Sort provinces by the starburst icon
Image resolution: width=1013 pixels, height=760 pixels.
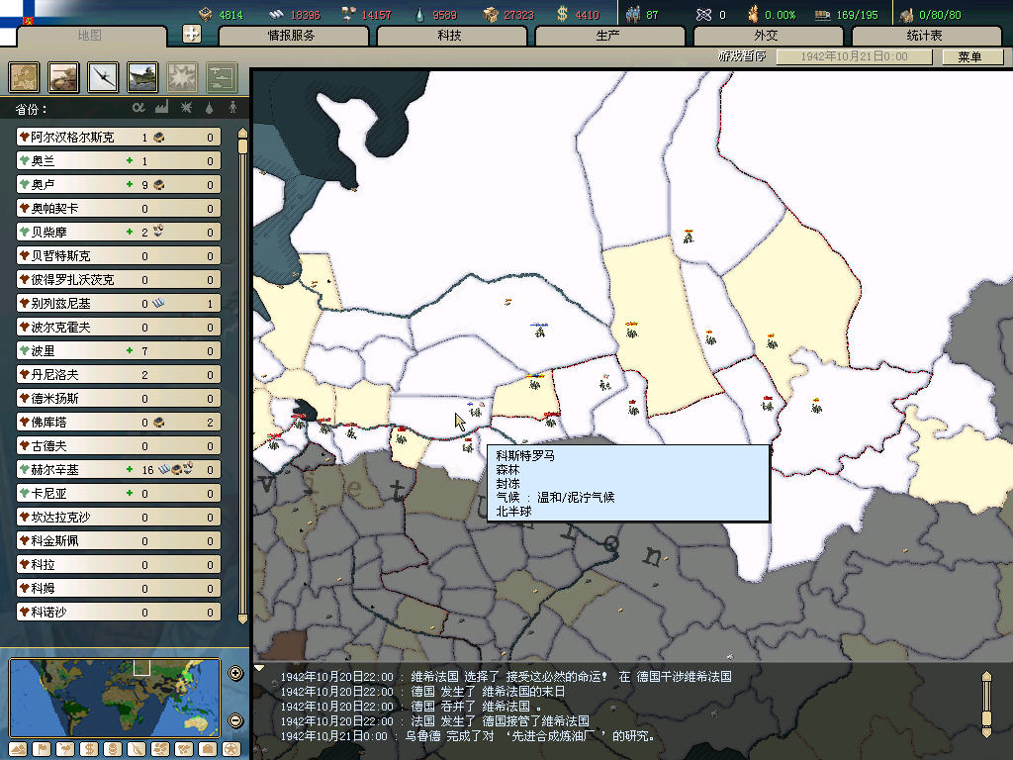click(186, 107)
